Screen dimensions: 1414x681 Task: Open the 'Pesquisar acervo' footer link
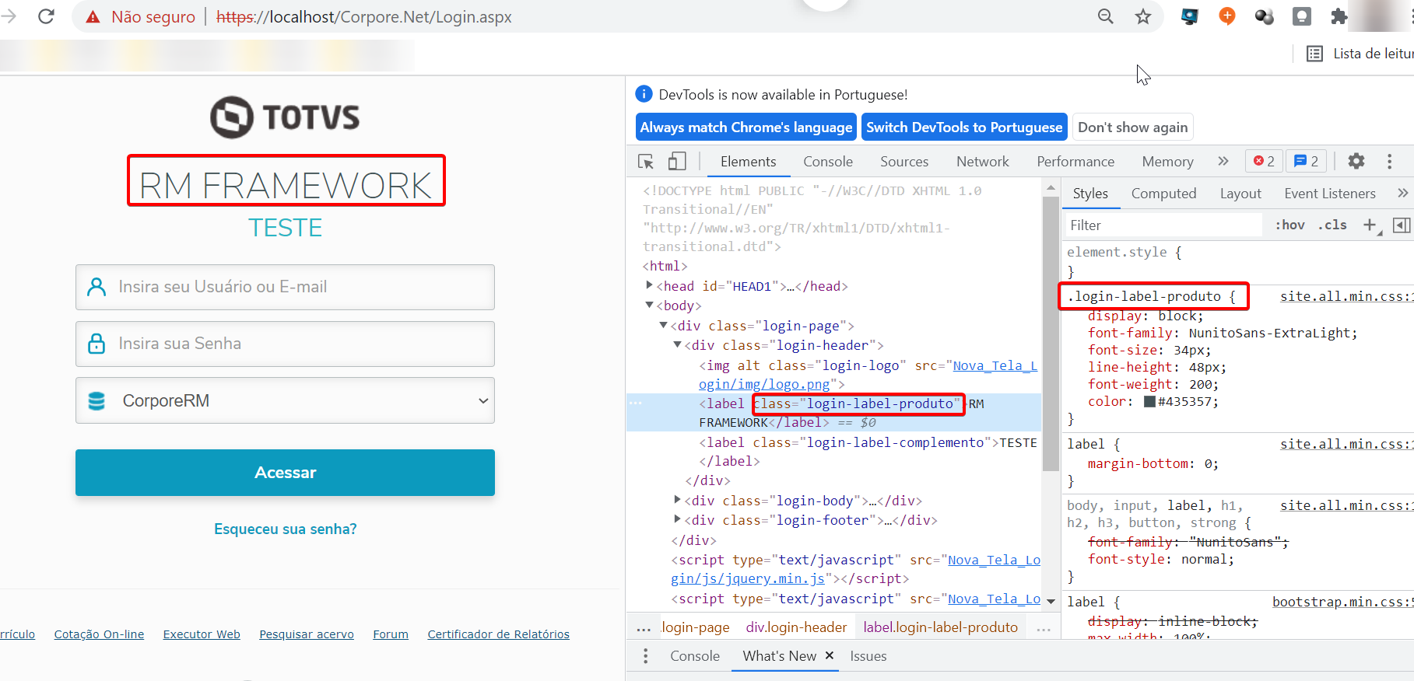coord(307,634)
